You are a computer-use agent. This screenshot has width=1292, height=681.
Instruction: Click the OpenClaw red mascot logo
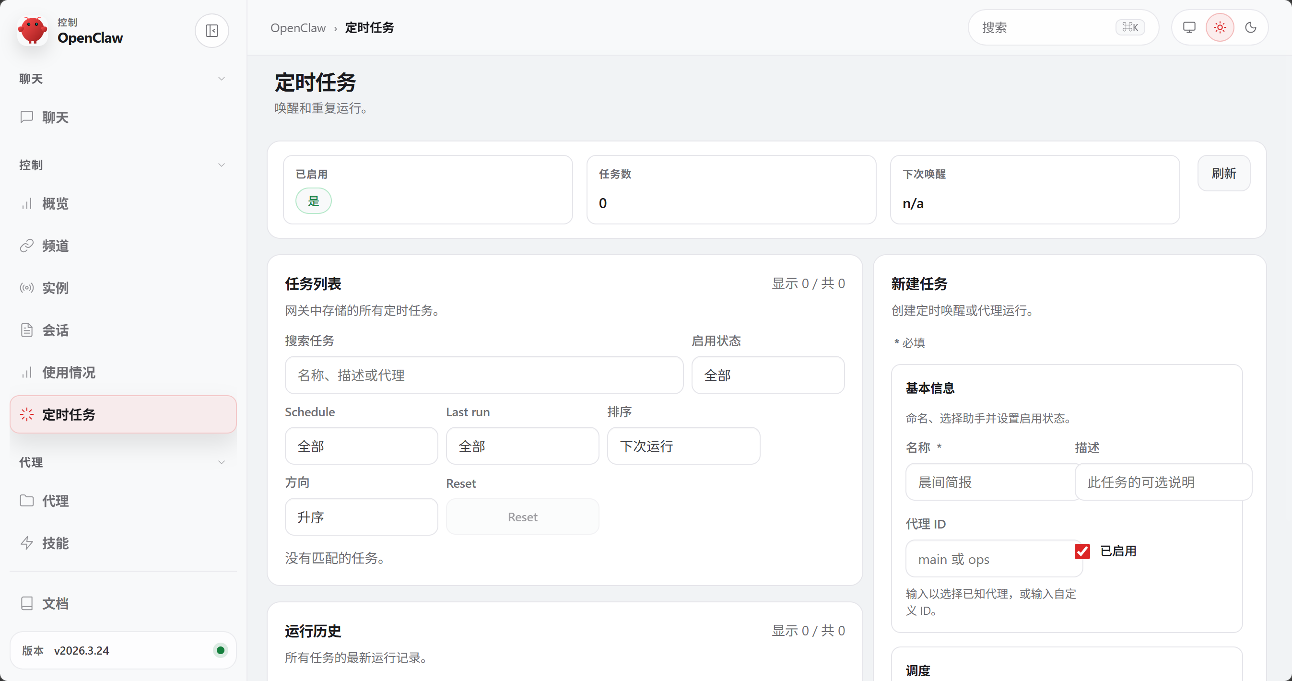point(33,31)
